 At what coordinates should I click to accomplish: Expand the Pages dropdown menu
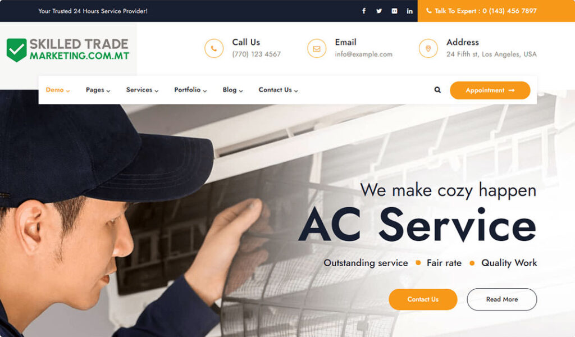pos(98,90)
